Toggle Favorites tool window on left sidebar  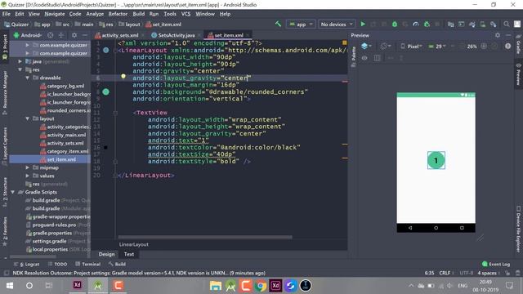[x=5, y=231]
